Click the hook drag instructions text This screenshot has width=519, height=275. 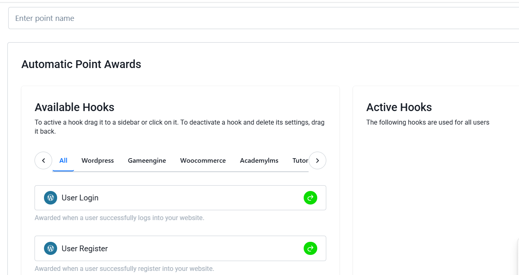pyautogui.click(x=180, y=127)
